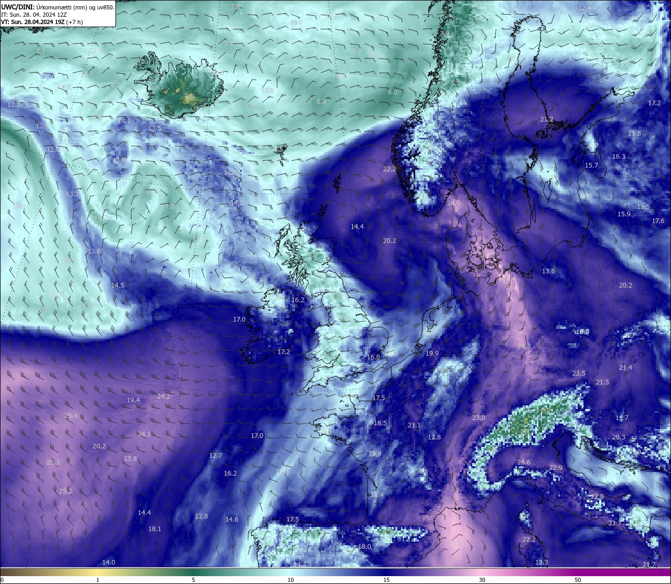Screen dimensions: 671x584
Task: Click the 11.7 value over the Balkans
Action: [622, 418]
